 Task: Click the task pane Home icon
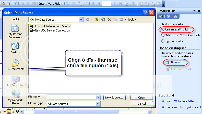point(176,16)
